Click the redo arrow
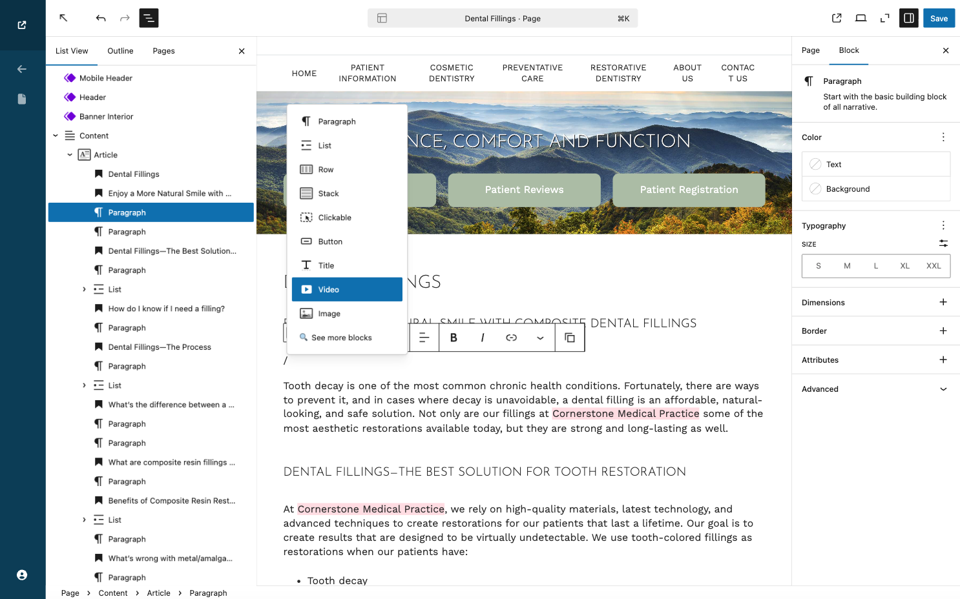Image resolution: width=960 pixels, height=599 pixels. pos(125,18)
